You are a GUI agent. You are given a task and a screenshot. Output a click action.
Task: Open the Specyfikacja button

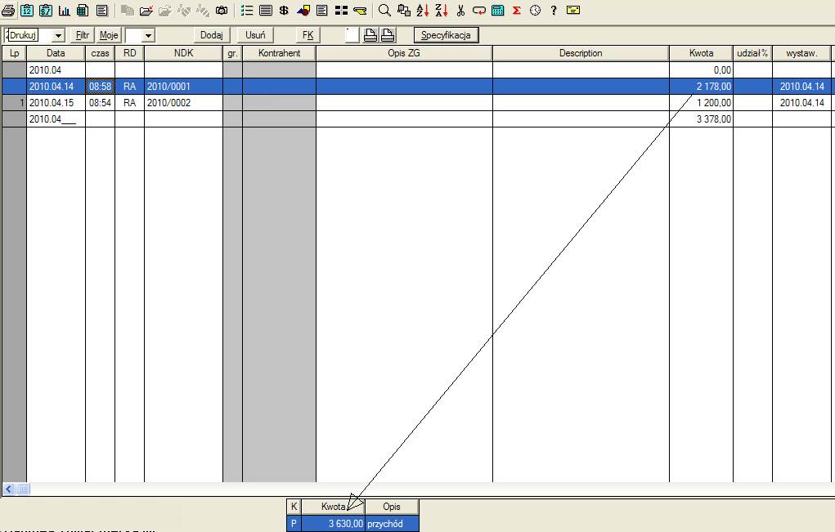pos(446,35)
